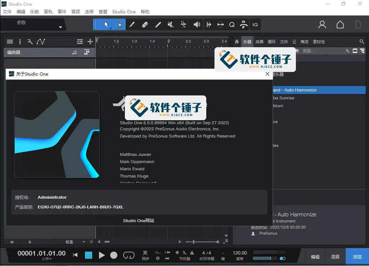This screenshot has height=266, width=369.
Task: Toggle the IQ toolbar button
Action: tap(255, 24)
